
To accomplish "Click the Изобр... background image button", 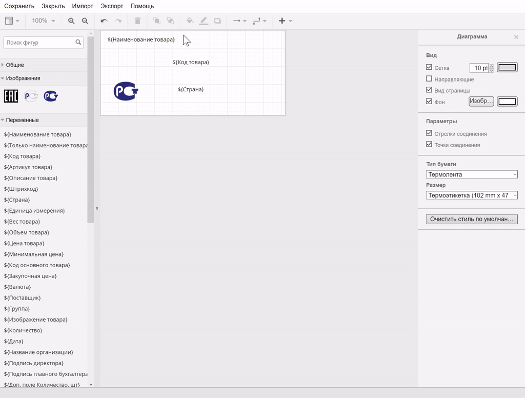I will tap(481, 102).
